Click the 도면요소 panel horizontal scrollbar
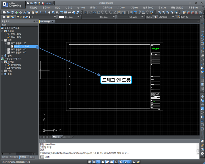 tap(18, 154)
